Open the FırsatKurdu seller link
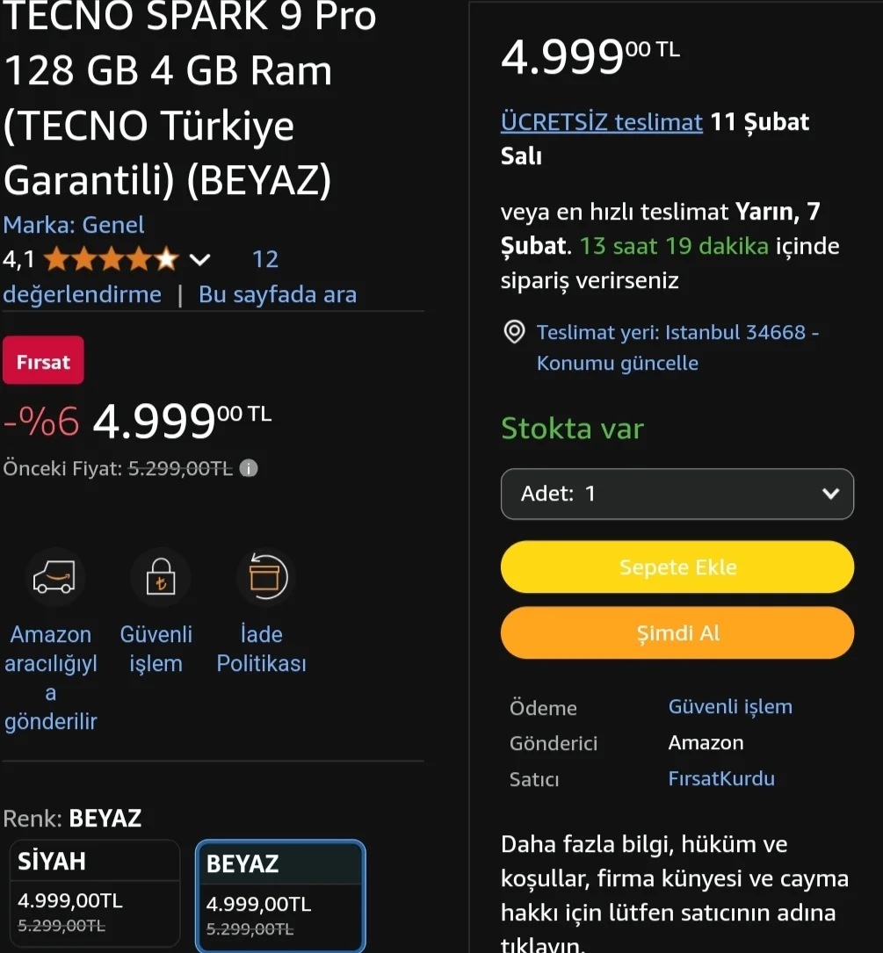This screenshot has height=953, width=883. 721,778
